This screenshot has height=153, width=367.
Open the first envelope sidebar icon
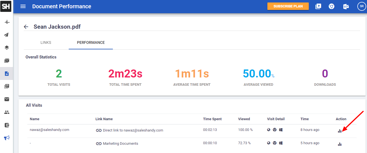[x=7, y=61]
